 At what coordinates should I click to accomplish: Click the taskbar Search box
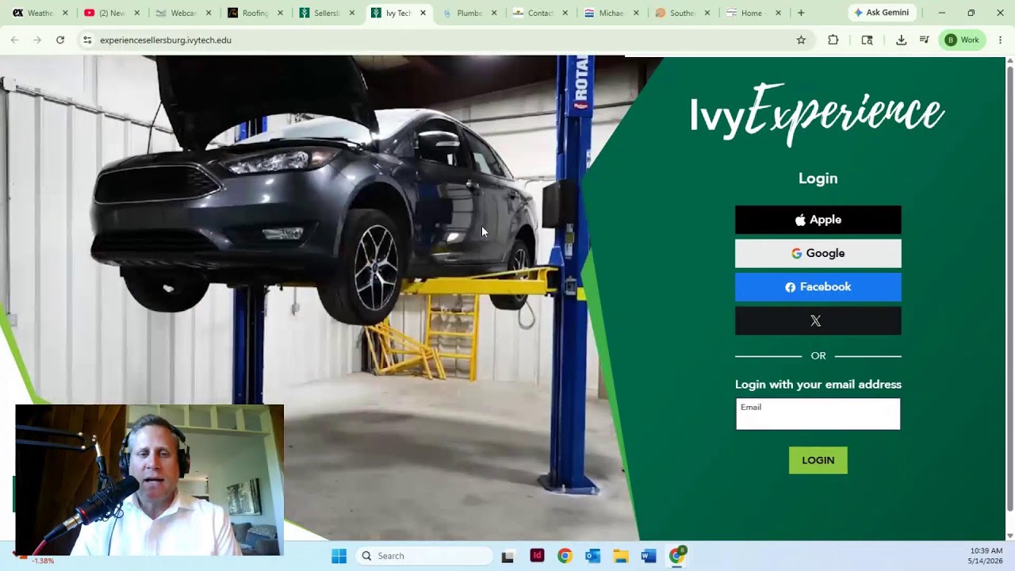(424, 556)
